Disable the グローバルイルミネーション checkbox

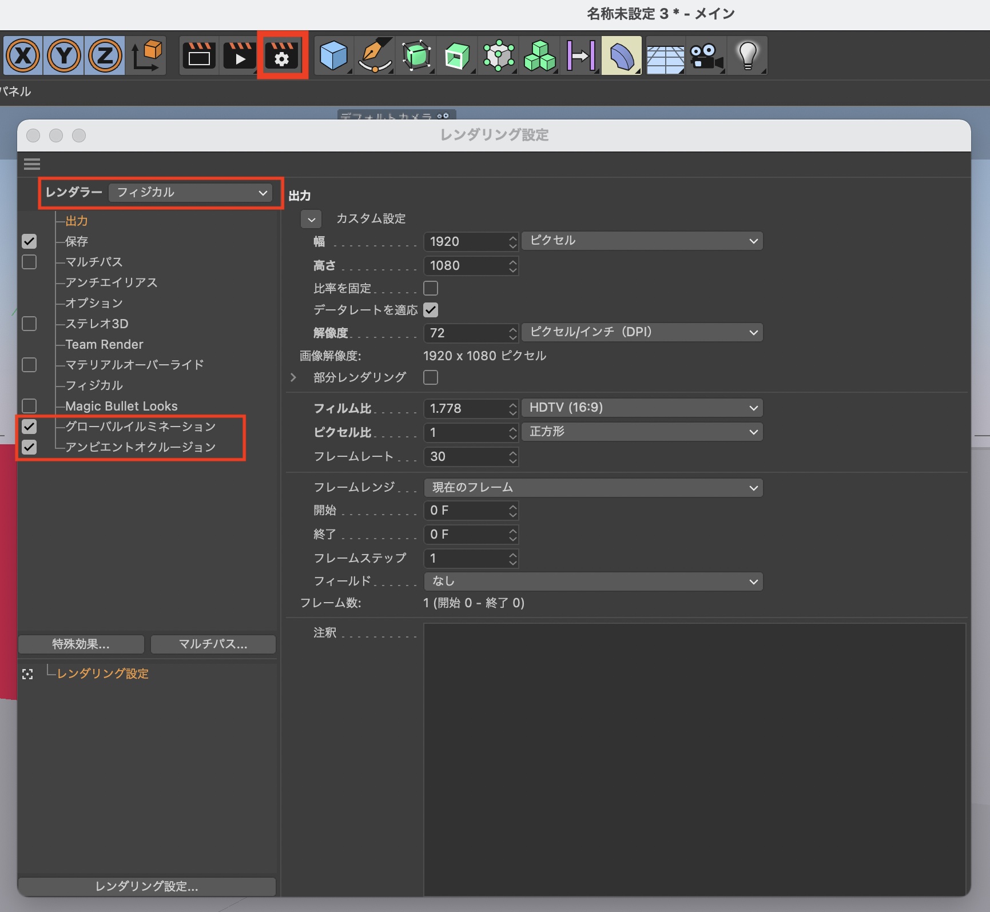coord(29,427)
